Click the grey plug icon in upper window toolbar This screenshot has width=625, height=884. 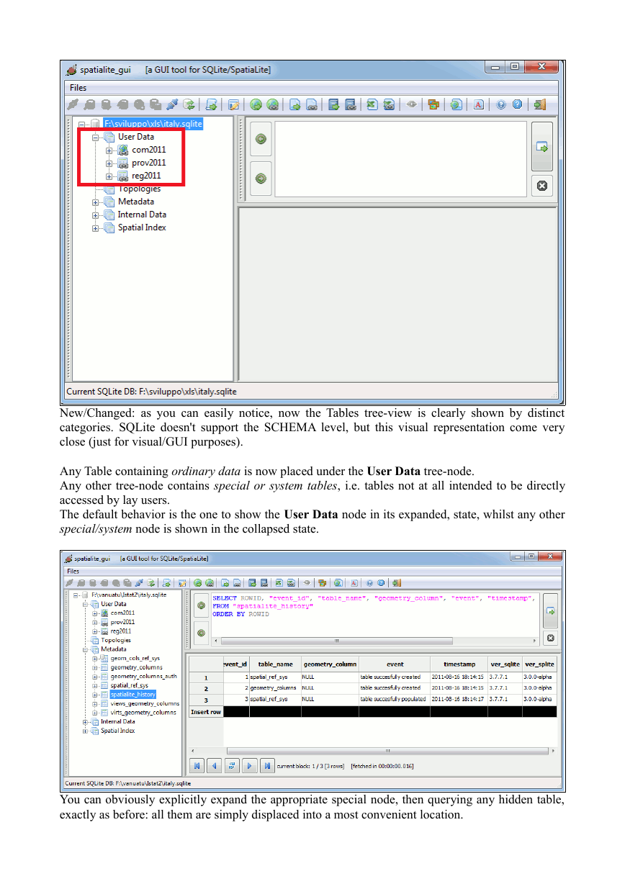click(73, 104)
